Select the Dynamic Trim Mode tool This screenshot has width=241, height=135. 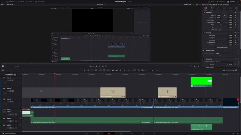(x=92, y=70)
